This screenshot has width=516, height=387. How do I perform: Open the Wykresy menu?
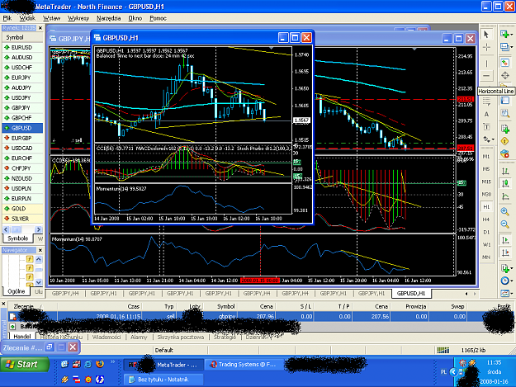pyautogui.click(x=78, y=18)
